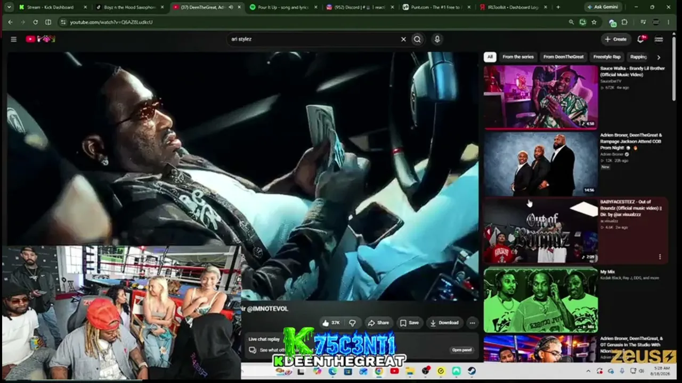Open the Adrien Broner COB Prom Night thumbnail

[x=541, y=164]
